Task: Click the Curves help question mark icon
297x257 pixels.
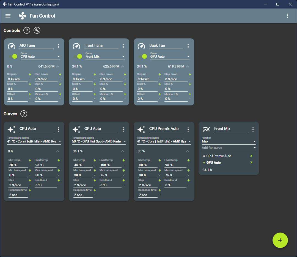Action: (24, 114)
